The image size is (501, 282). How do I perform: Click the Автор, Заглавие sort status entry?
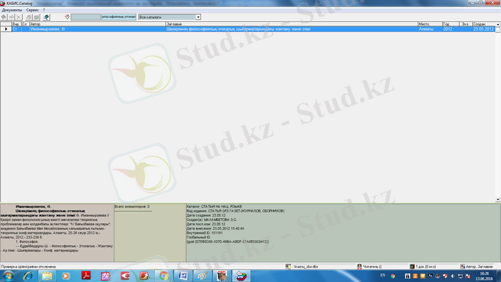point(479,267)
